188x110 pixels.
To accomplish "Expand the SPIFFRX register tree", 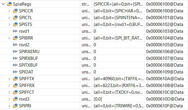I will [9, 86].
